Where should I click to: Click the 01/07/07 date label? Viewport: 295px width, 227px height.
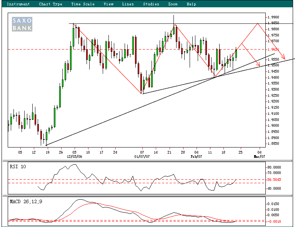tap(142, 157)
